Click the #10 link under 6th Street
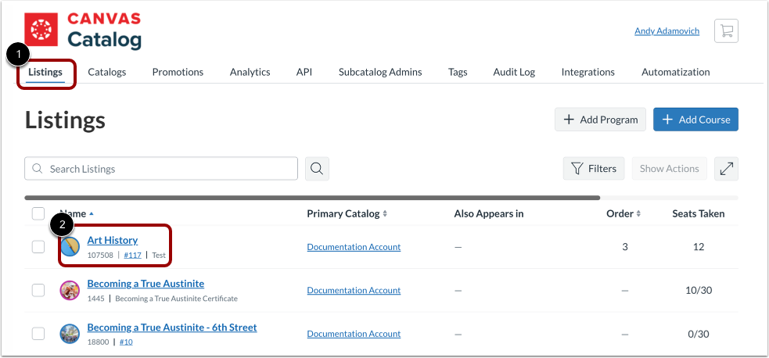 [x=126, y=342]
